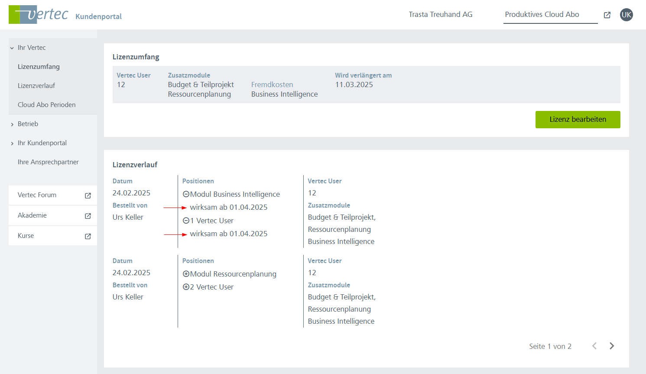The height and width of the screenshot is (374, 646).
Task: Click the Vertec Forum external link icon
Action: point(88,195)
